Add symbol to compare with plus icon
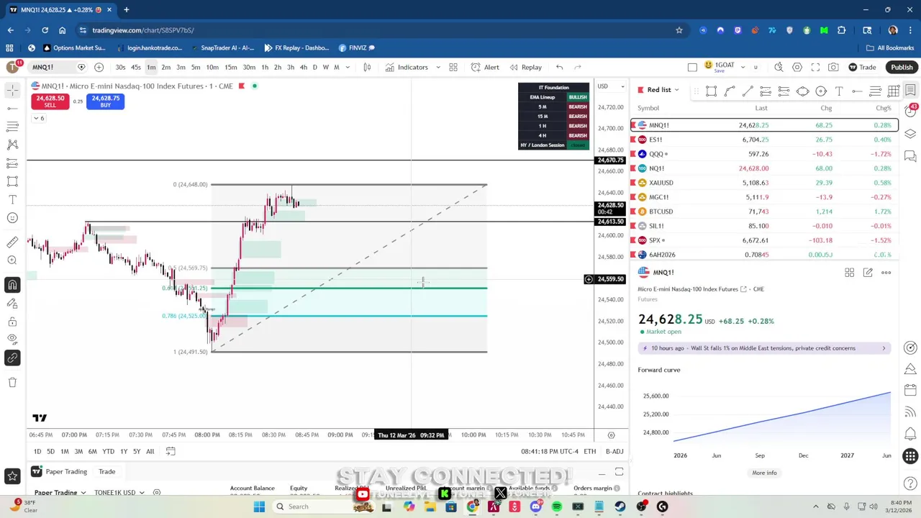This screenshot has height=518, width=921. (99, 67)
